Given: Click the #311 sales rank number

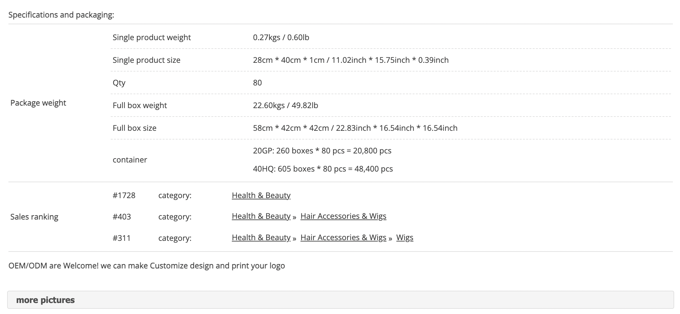Looking at the screenshot, I should coord(121,238).
